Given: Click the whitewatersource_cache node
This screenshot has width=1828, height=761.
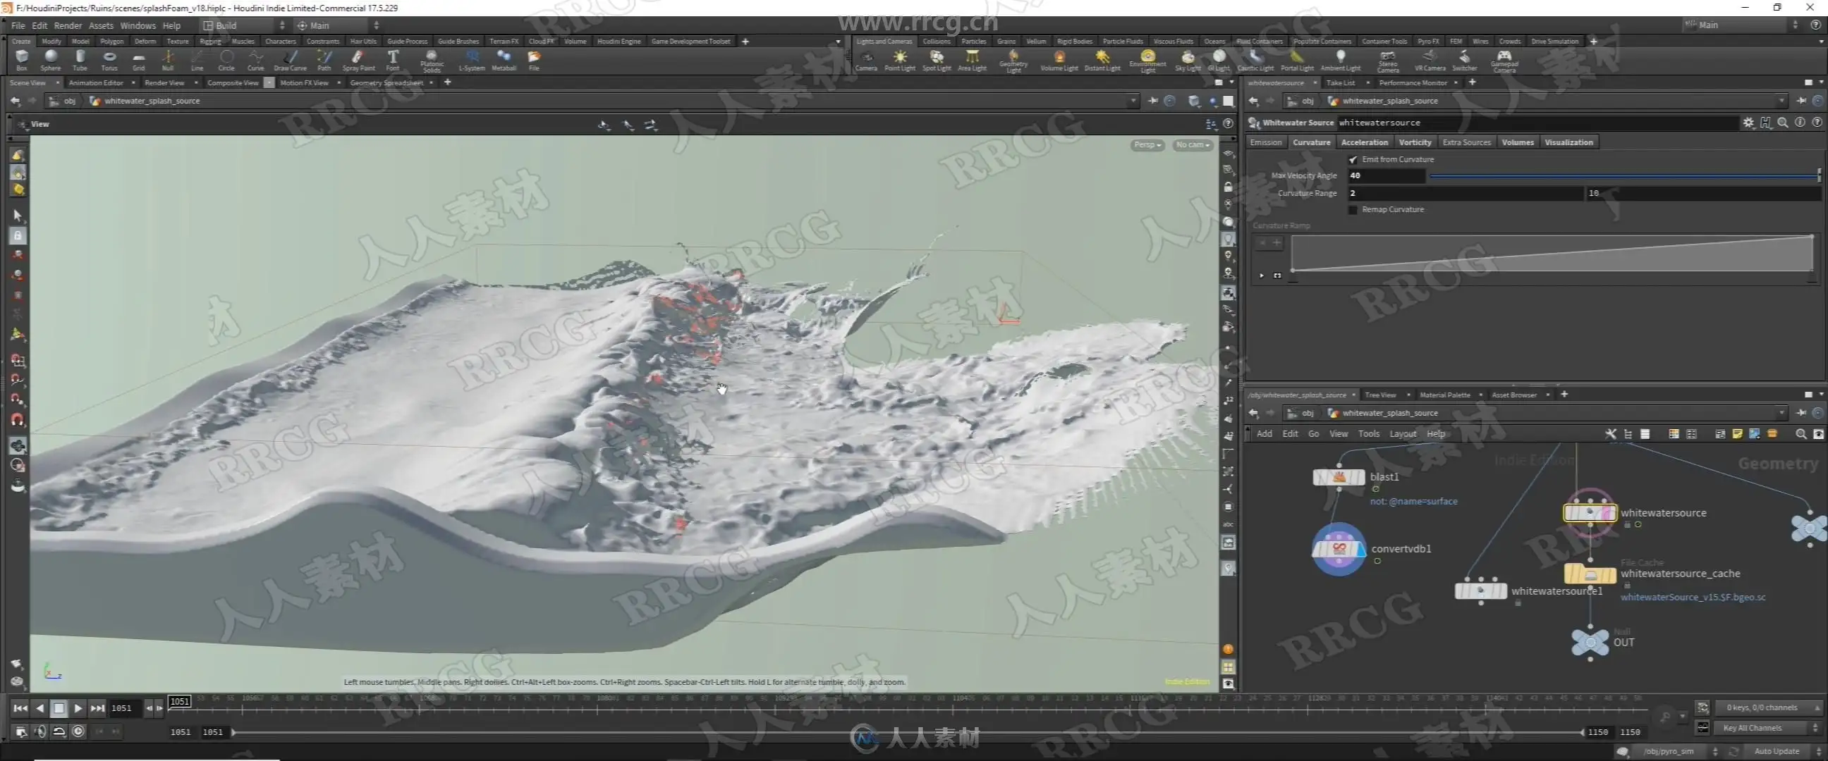Looking at the screenshot, I should pos(1590,574).
